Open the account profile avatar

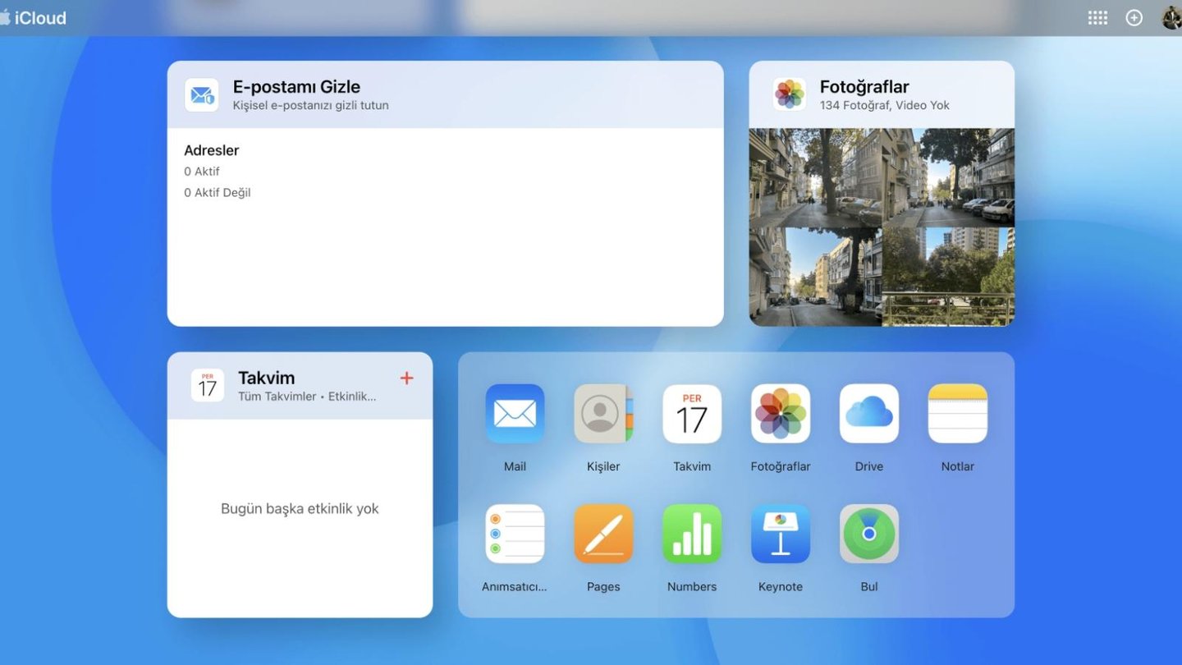1171,18
